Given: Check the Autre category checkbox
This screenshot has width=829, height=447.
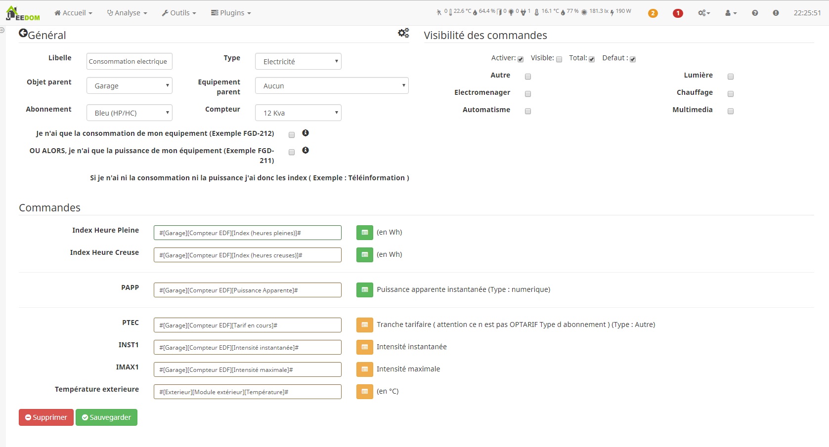Looking at the screenshot, I should coord(528,77).
